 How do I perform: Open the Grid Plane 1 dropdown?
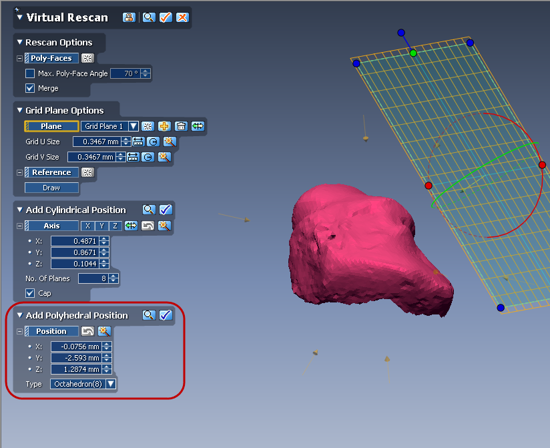coord(133,126)
